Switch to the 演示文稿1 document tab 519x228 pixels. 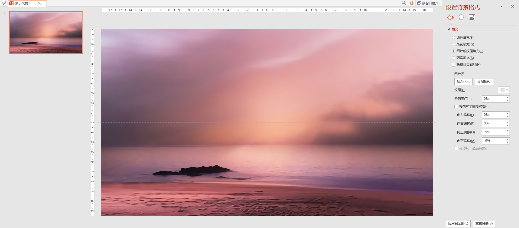tap(22, 3)
